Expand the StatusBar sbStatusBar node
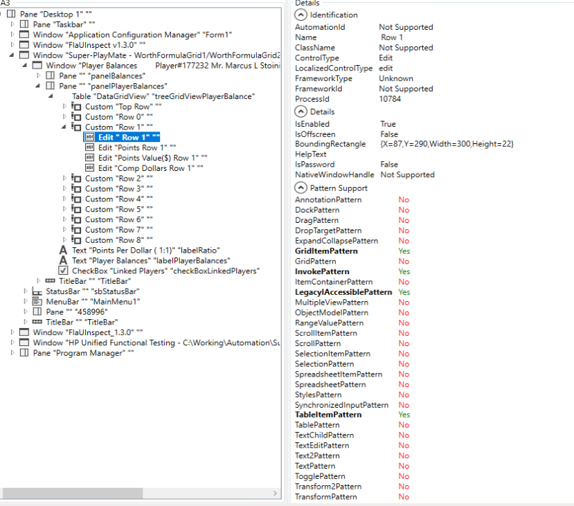574x506 pixels. 25,291
